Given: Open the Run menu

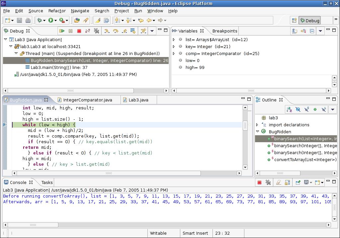Looking at the screenshot, I should (138, 11).
